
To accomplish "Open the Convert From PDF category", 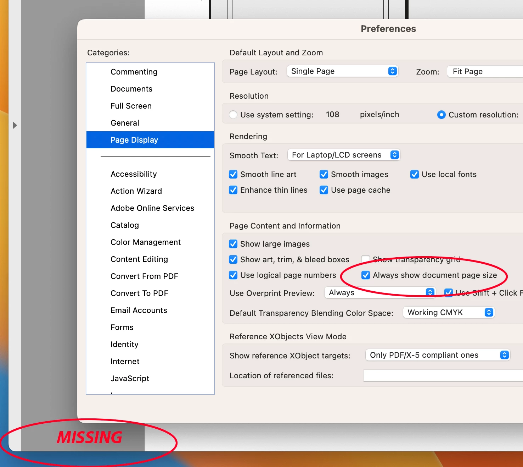I will coord(150,276).
